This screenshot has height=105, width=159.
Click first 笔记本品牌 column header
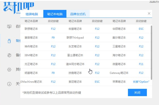click(x=31, y=21)
